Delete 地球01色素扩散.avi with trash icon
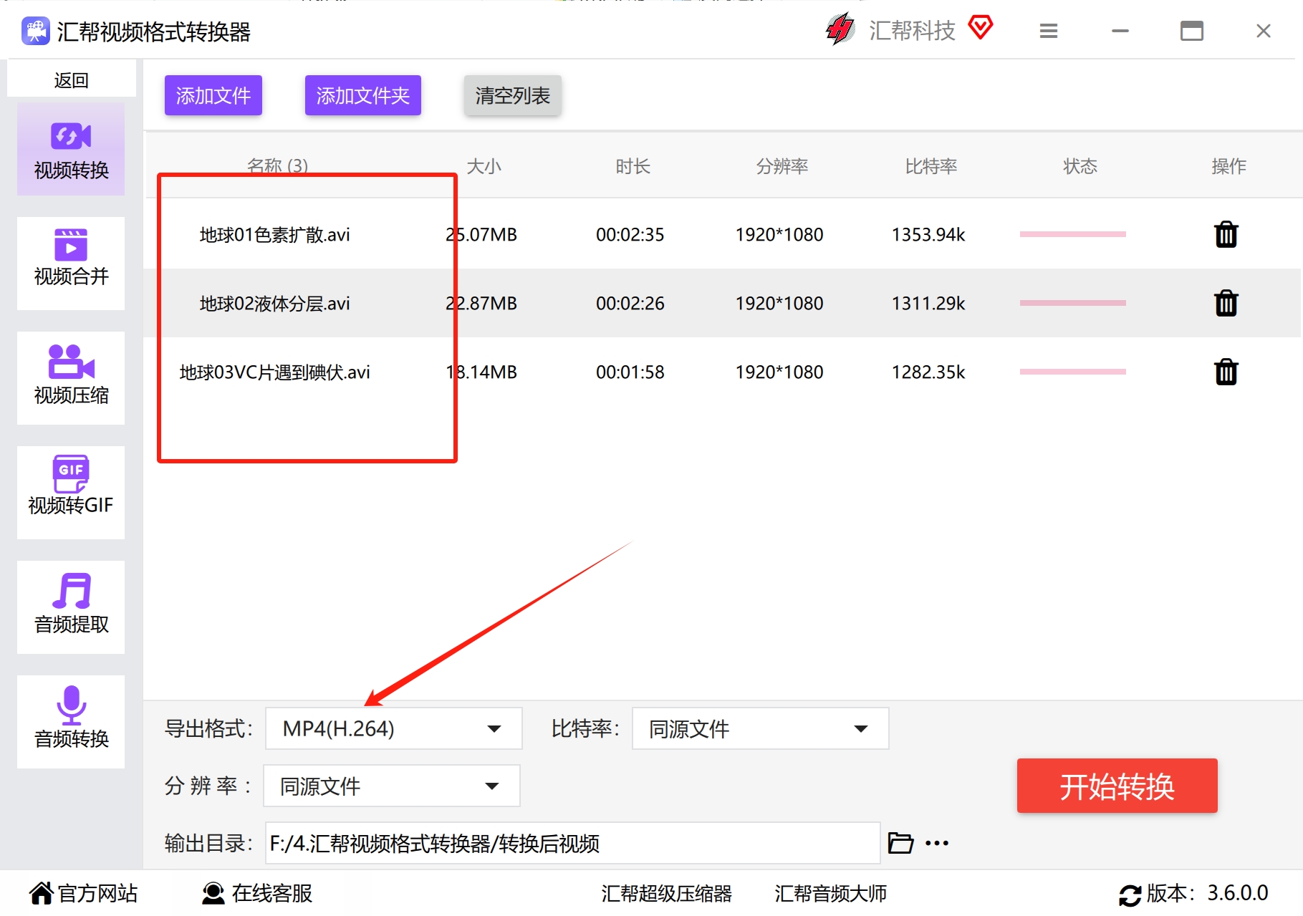 click(1226, 234)
